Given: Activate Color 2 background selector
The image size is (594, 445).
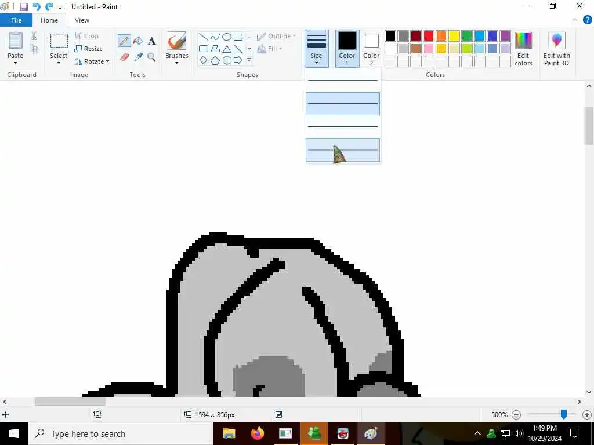Looking at the screenshot, I should coord(371,49).
